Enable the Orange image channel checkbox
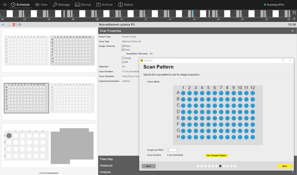The width and height of the screenshot is (297, 175). pyautogui.click(x=123, y=58)
